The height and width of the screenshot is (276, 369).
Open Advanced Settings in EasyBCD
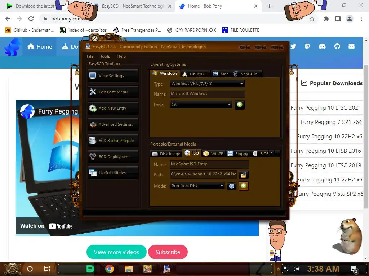point(113,124)
